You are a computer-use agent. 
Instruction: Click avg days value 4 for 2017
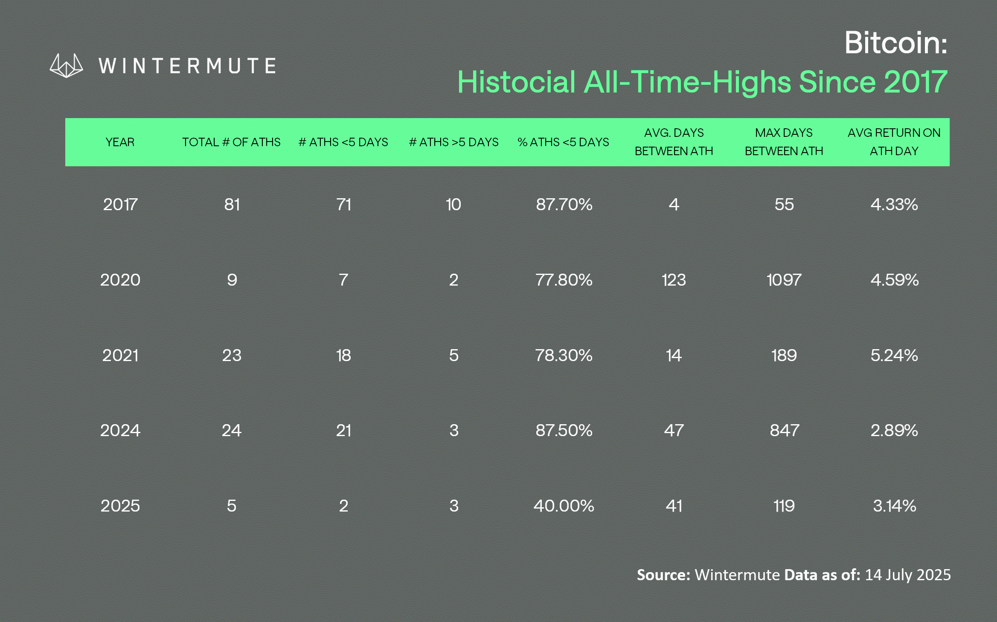[674, 205]
